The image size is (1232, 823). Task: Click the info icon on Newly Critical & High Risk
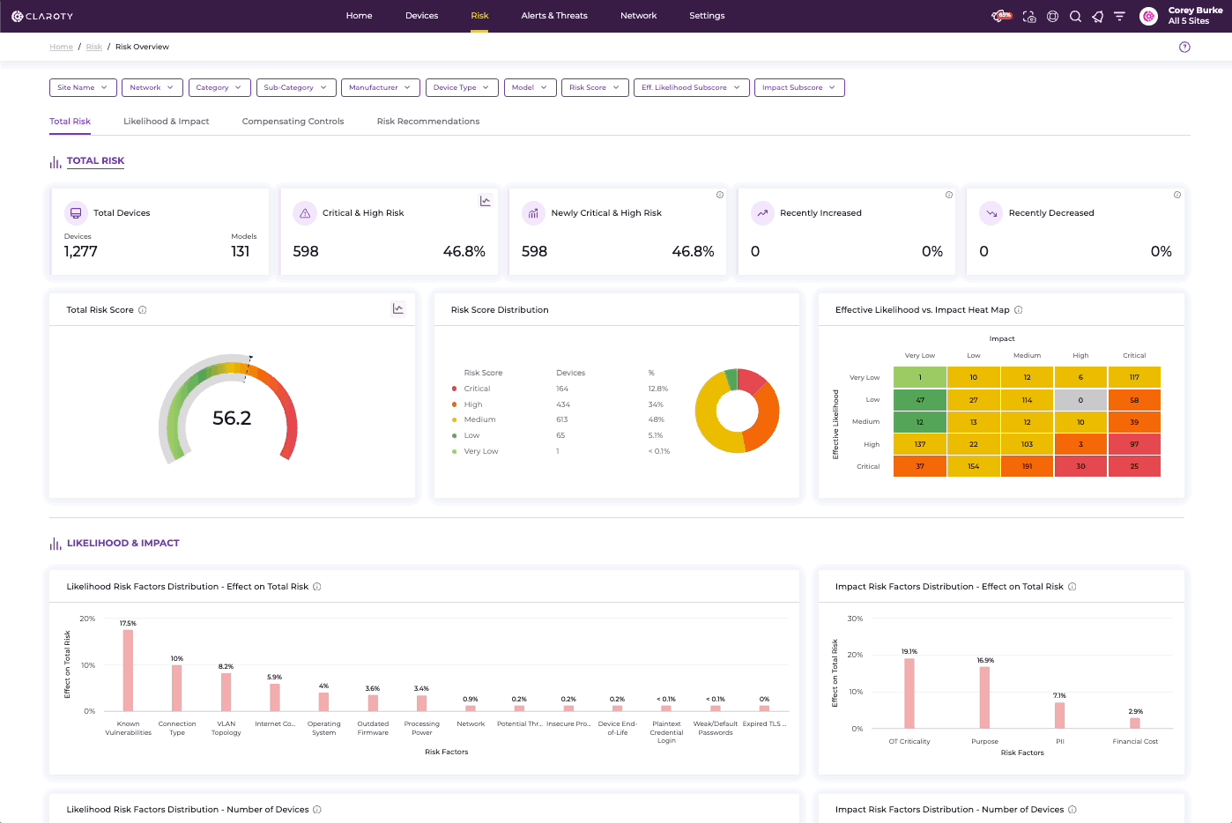[x=720, y=195]
